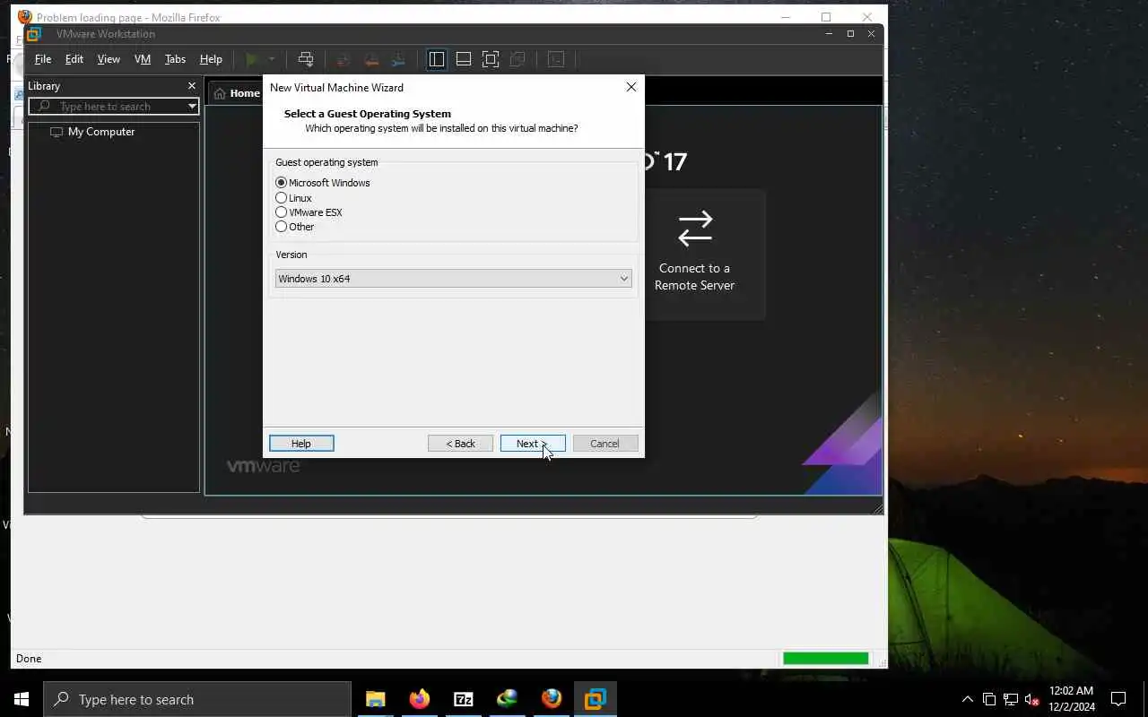Screen dimensions: 1148x717
Task: Click the Help button in the wizard
Action: [x=301, y=444]
